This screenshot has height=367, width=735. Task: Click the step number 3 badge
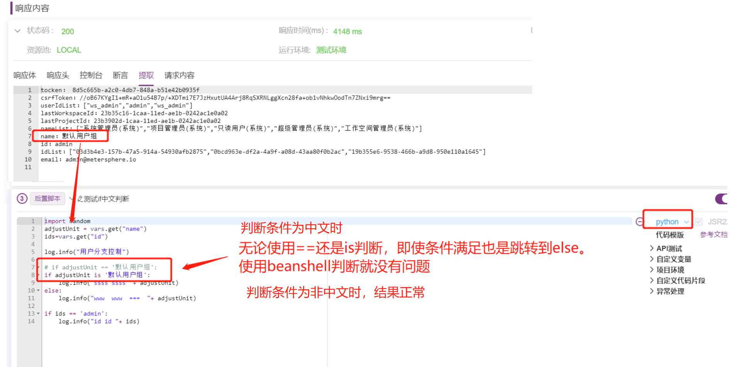click(22, 199)
